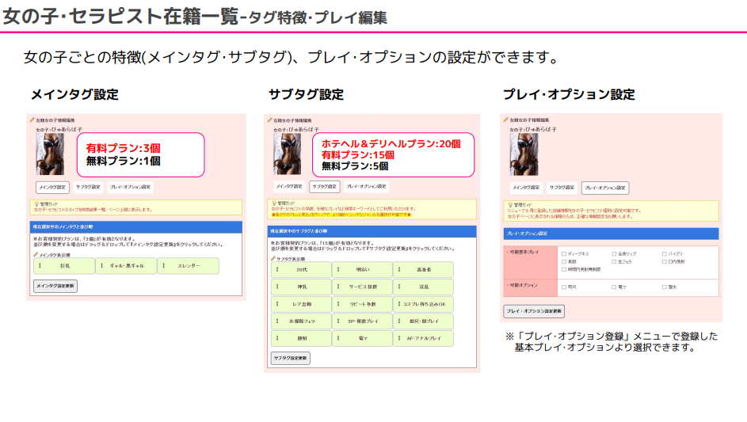
Task: Tick the 即尺 option checkbox
Action: [x=564, y=287]
